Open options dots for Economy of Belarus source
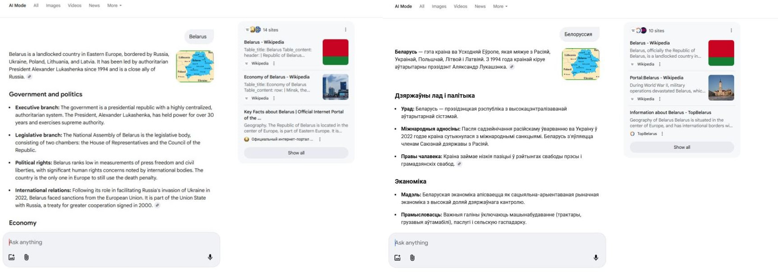 pyautogui.click(x=274, y=98)
